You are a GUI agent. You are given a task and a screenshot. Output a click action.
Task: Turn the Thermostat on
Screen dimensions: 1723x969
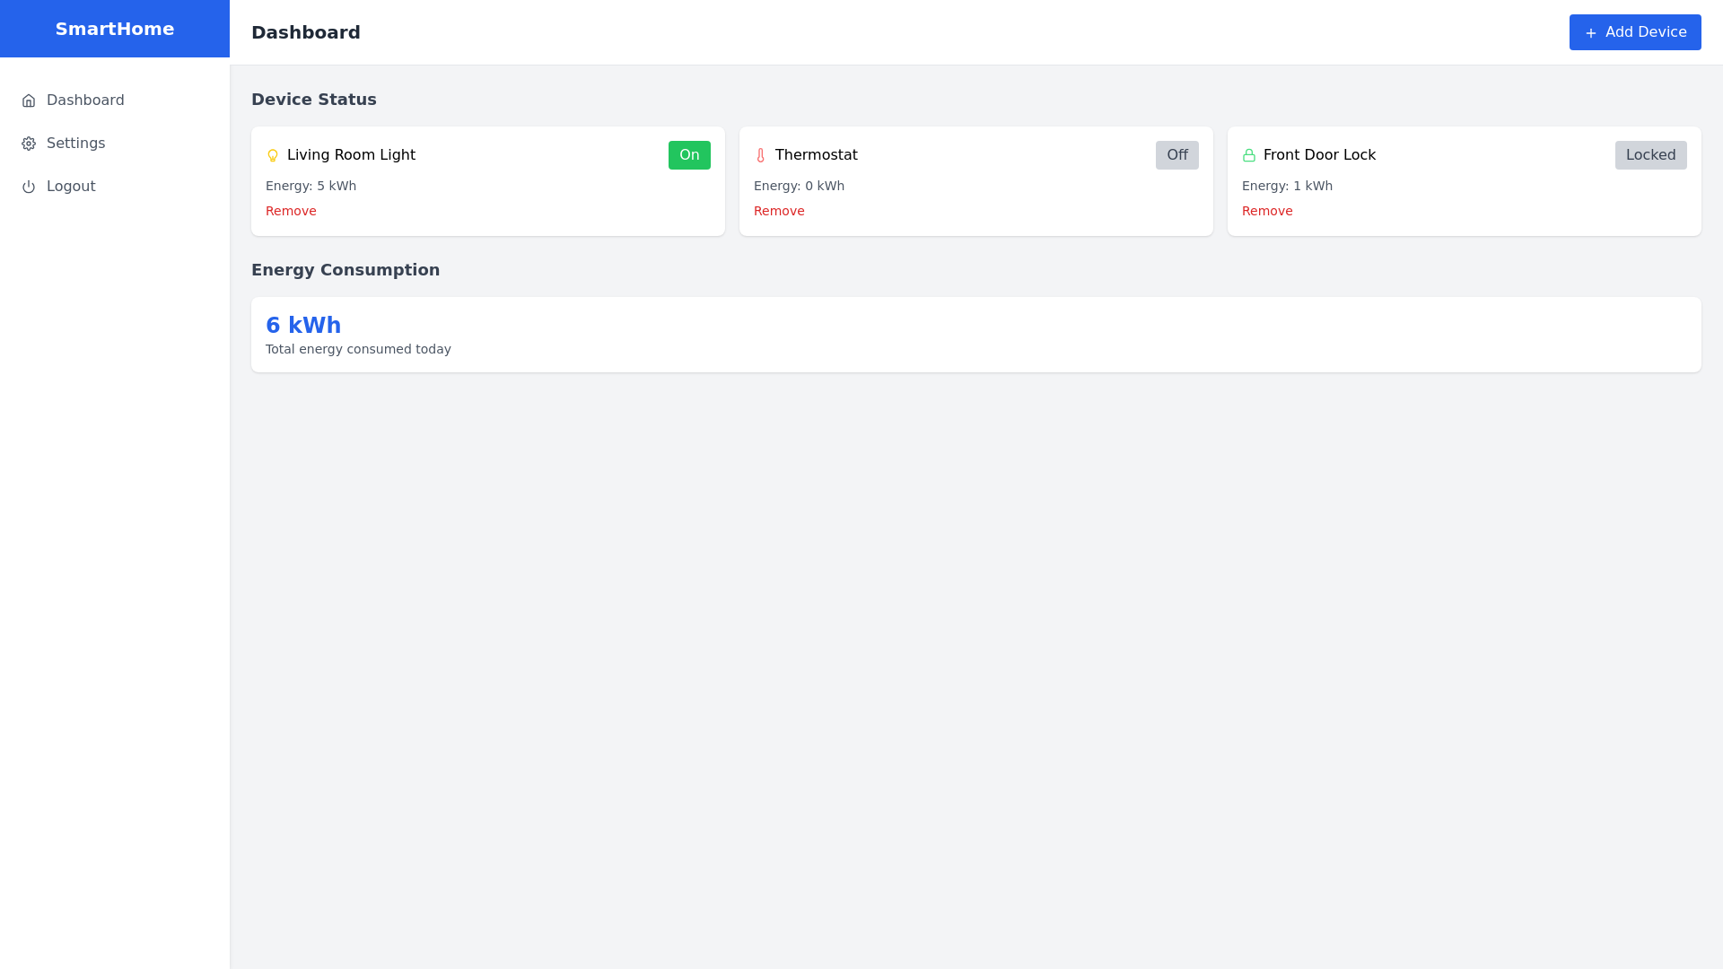click(x=1177, y=155)
